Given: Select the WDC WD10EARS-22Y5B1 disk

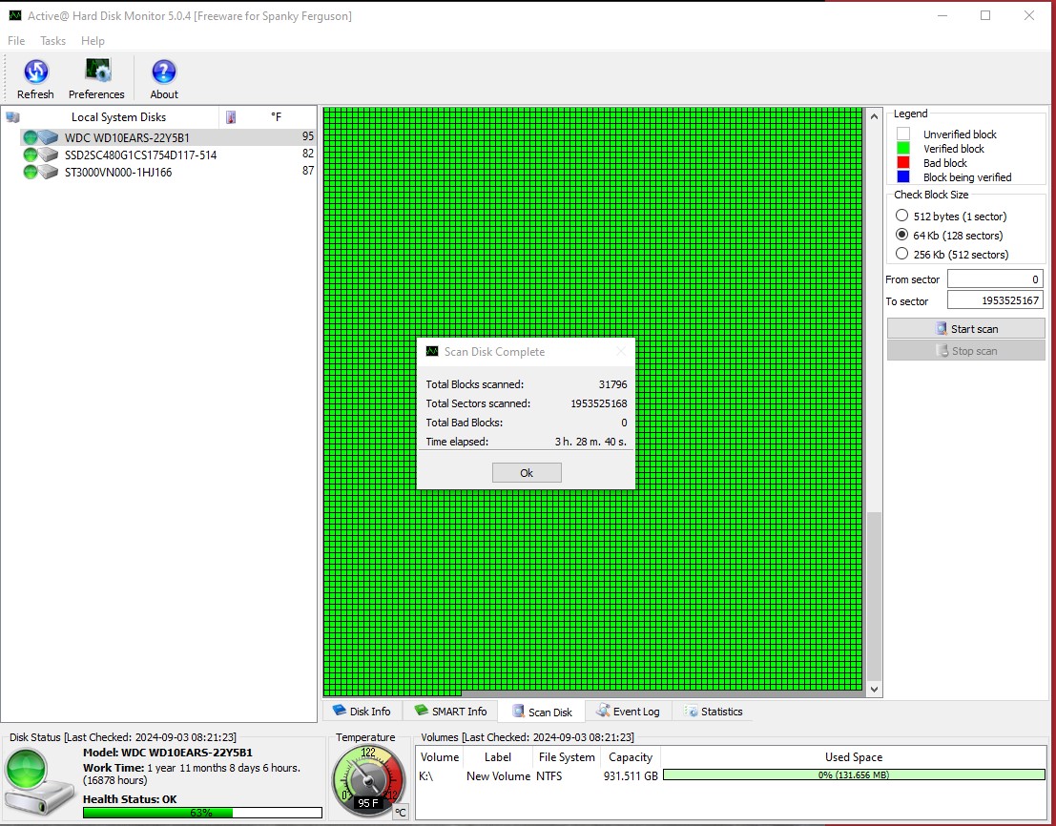Looking at the screenshot, I should point(127,137).
